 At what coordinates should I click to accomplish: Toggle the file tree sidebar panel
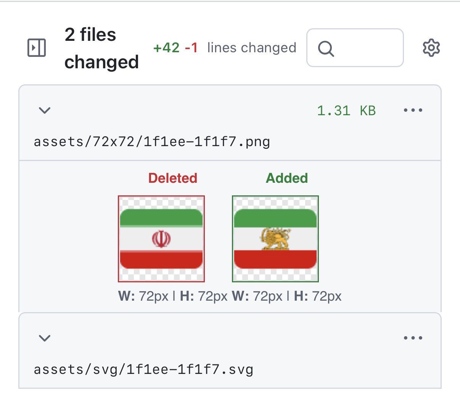click(x=37, y=48)
